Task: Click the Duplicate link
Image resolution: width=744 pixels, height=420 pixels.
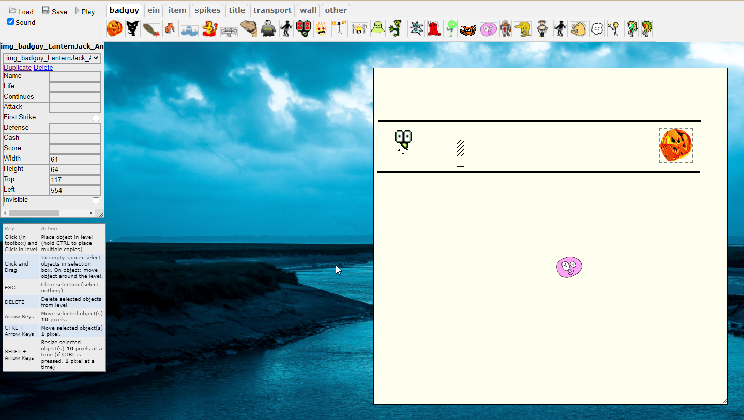Action: click(18, 68)
